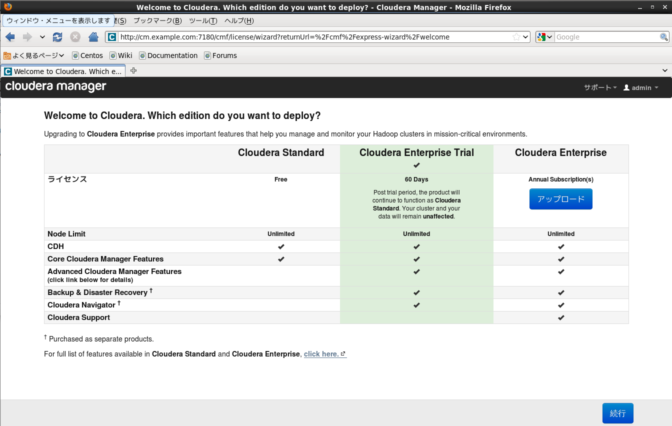List all tabs with the tab bar arrow

click(665, 71)
